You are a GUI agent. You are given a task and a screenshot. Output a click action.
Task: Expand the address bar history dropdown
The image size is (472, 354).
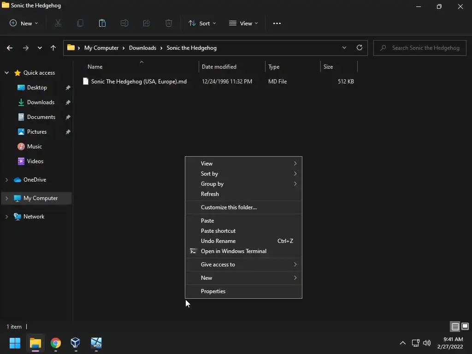pyautogui.click(x=344, y=47)
